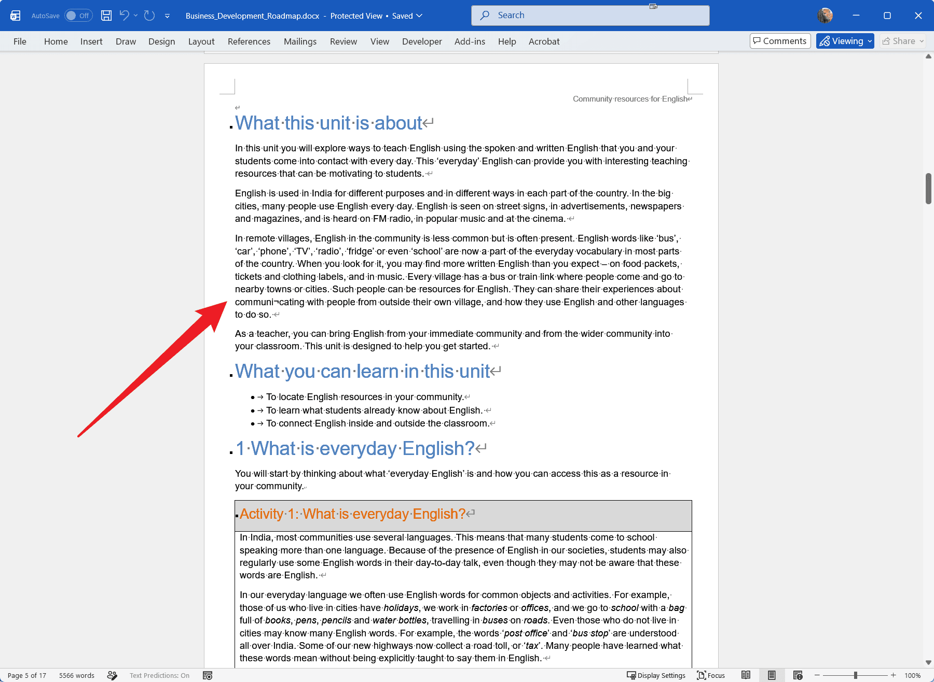This screenshot has width=934, height=682.
Task: Enable Focus mode
Action: coord(711,675)
